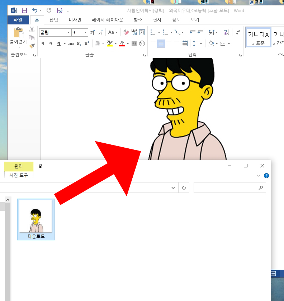Open the 파일 tab

point(18,20)
